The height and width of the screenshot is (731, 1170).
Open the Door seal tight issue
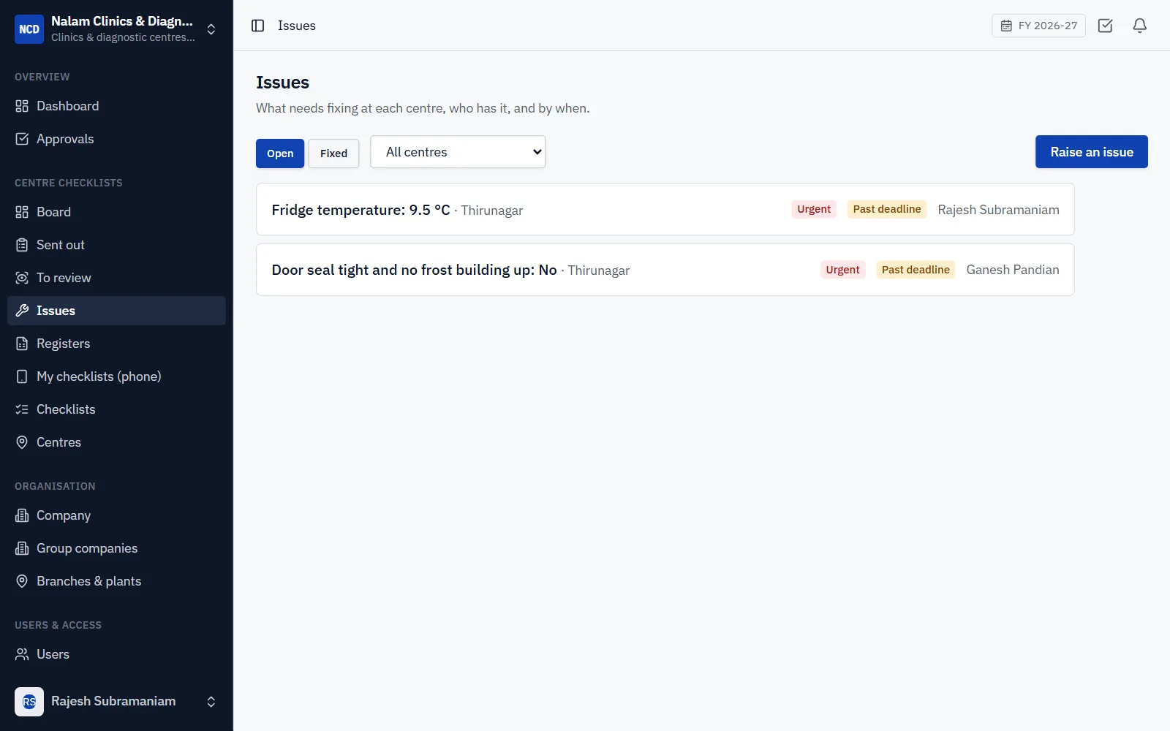(x=665, y=270)
